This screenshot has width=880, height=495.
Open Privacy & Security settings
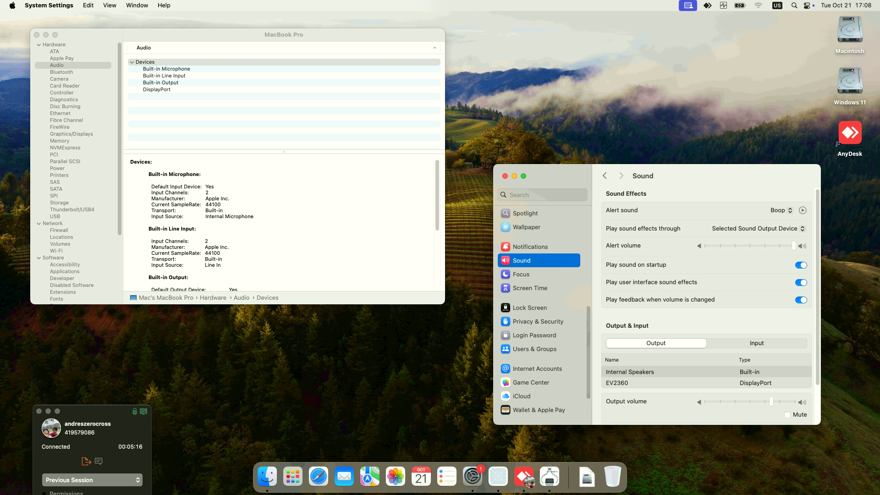click(539, 321)
